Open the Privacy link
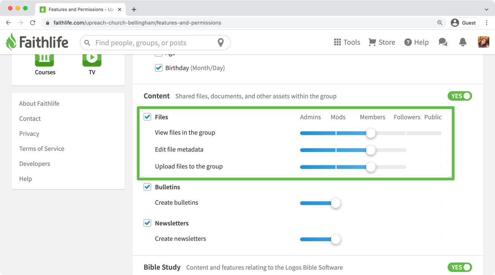The height and width of the screenshot is (275, 495). pyautogui.click(x=29, y=133)
